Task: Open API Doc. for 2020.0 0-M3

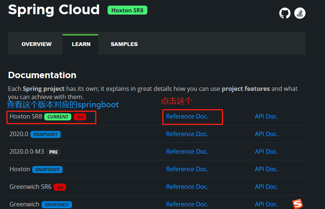Action: click(267, 151)
